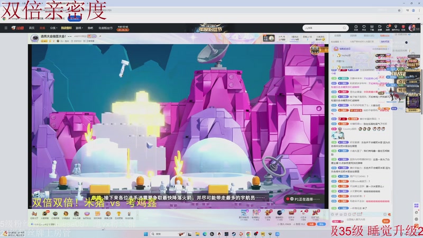Open the 任务 gift task icon

tap(403, 28)
